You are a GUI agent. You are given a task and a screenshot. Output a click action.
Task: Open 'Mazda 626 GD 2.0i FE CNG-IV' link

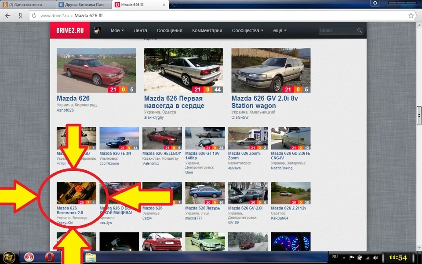291,155
